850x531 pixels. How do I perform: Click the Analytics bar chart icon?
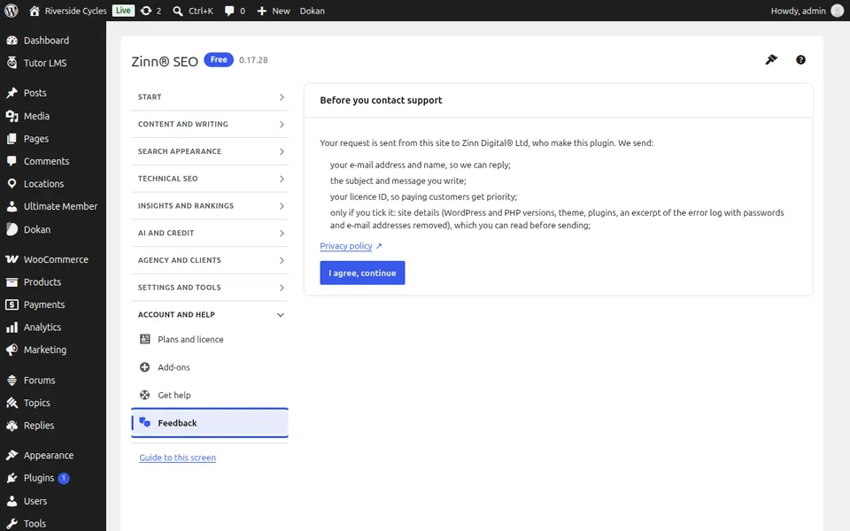[12, 327]
